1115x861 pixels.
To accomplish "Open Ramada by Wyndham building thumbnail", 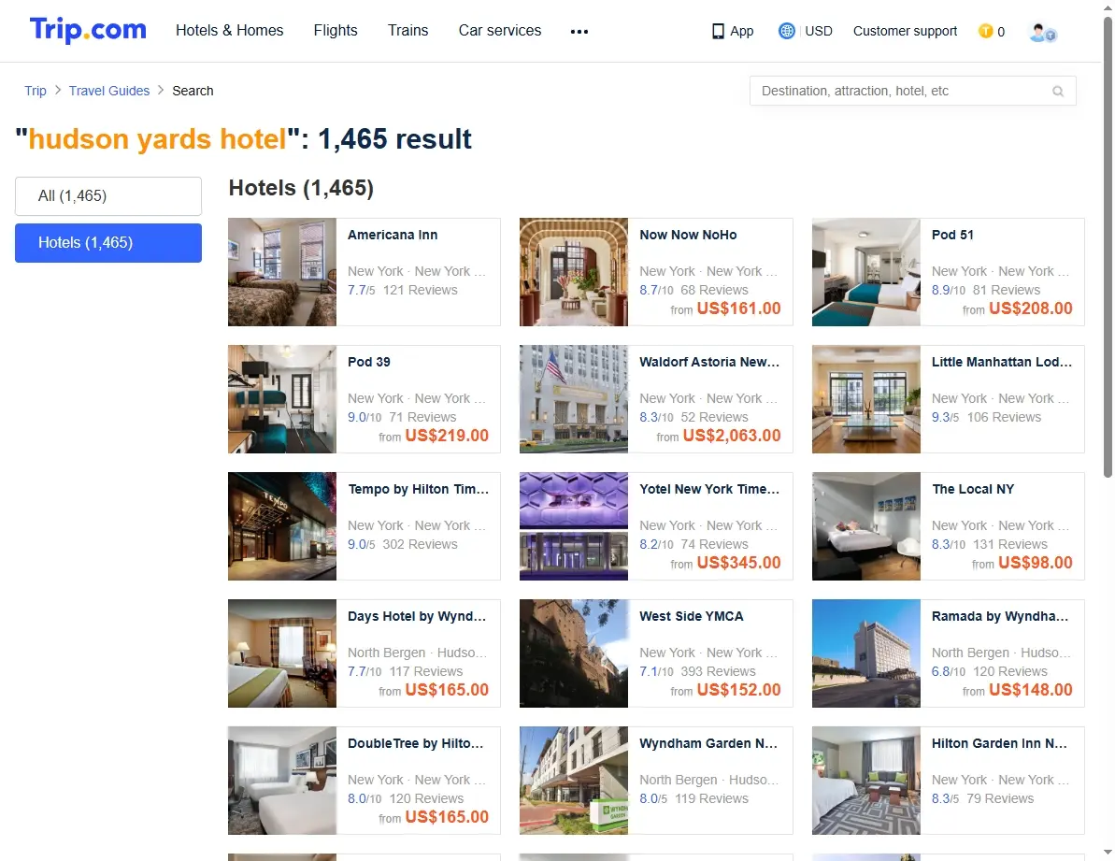I will click(866, 654).
